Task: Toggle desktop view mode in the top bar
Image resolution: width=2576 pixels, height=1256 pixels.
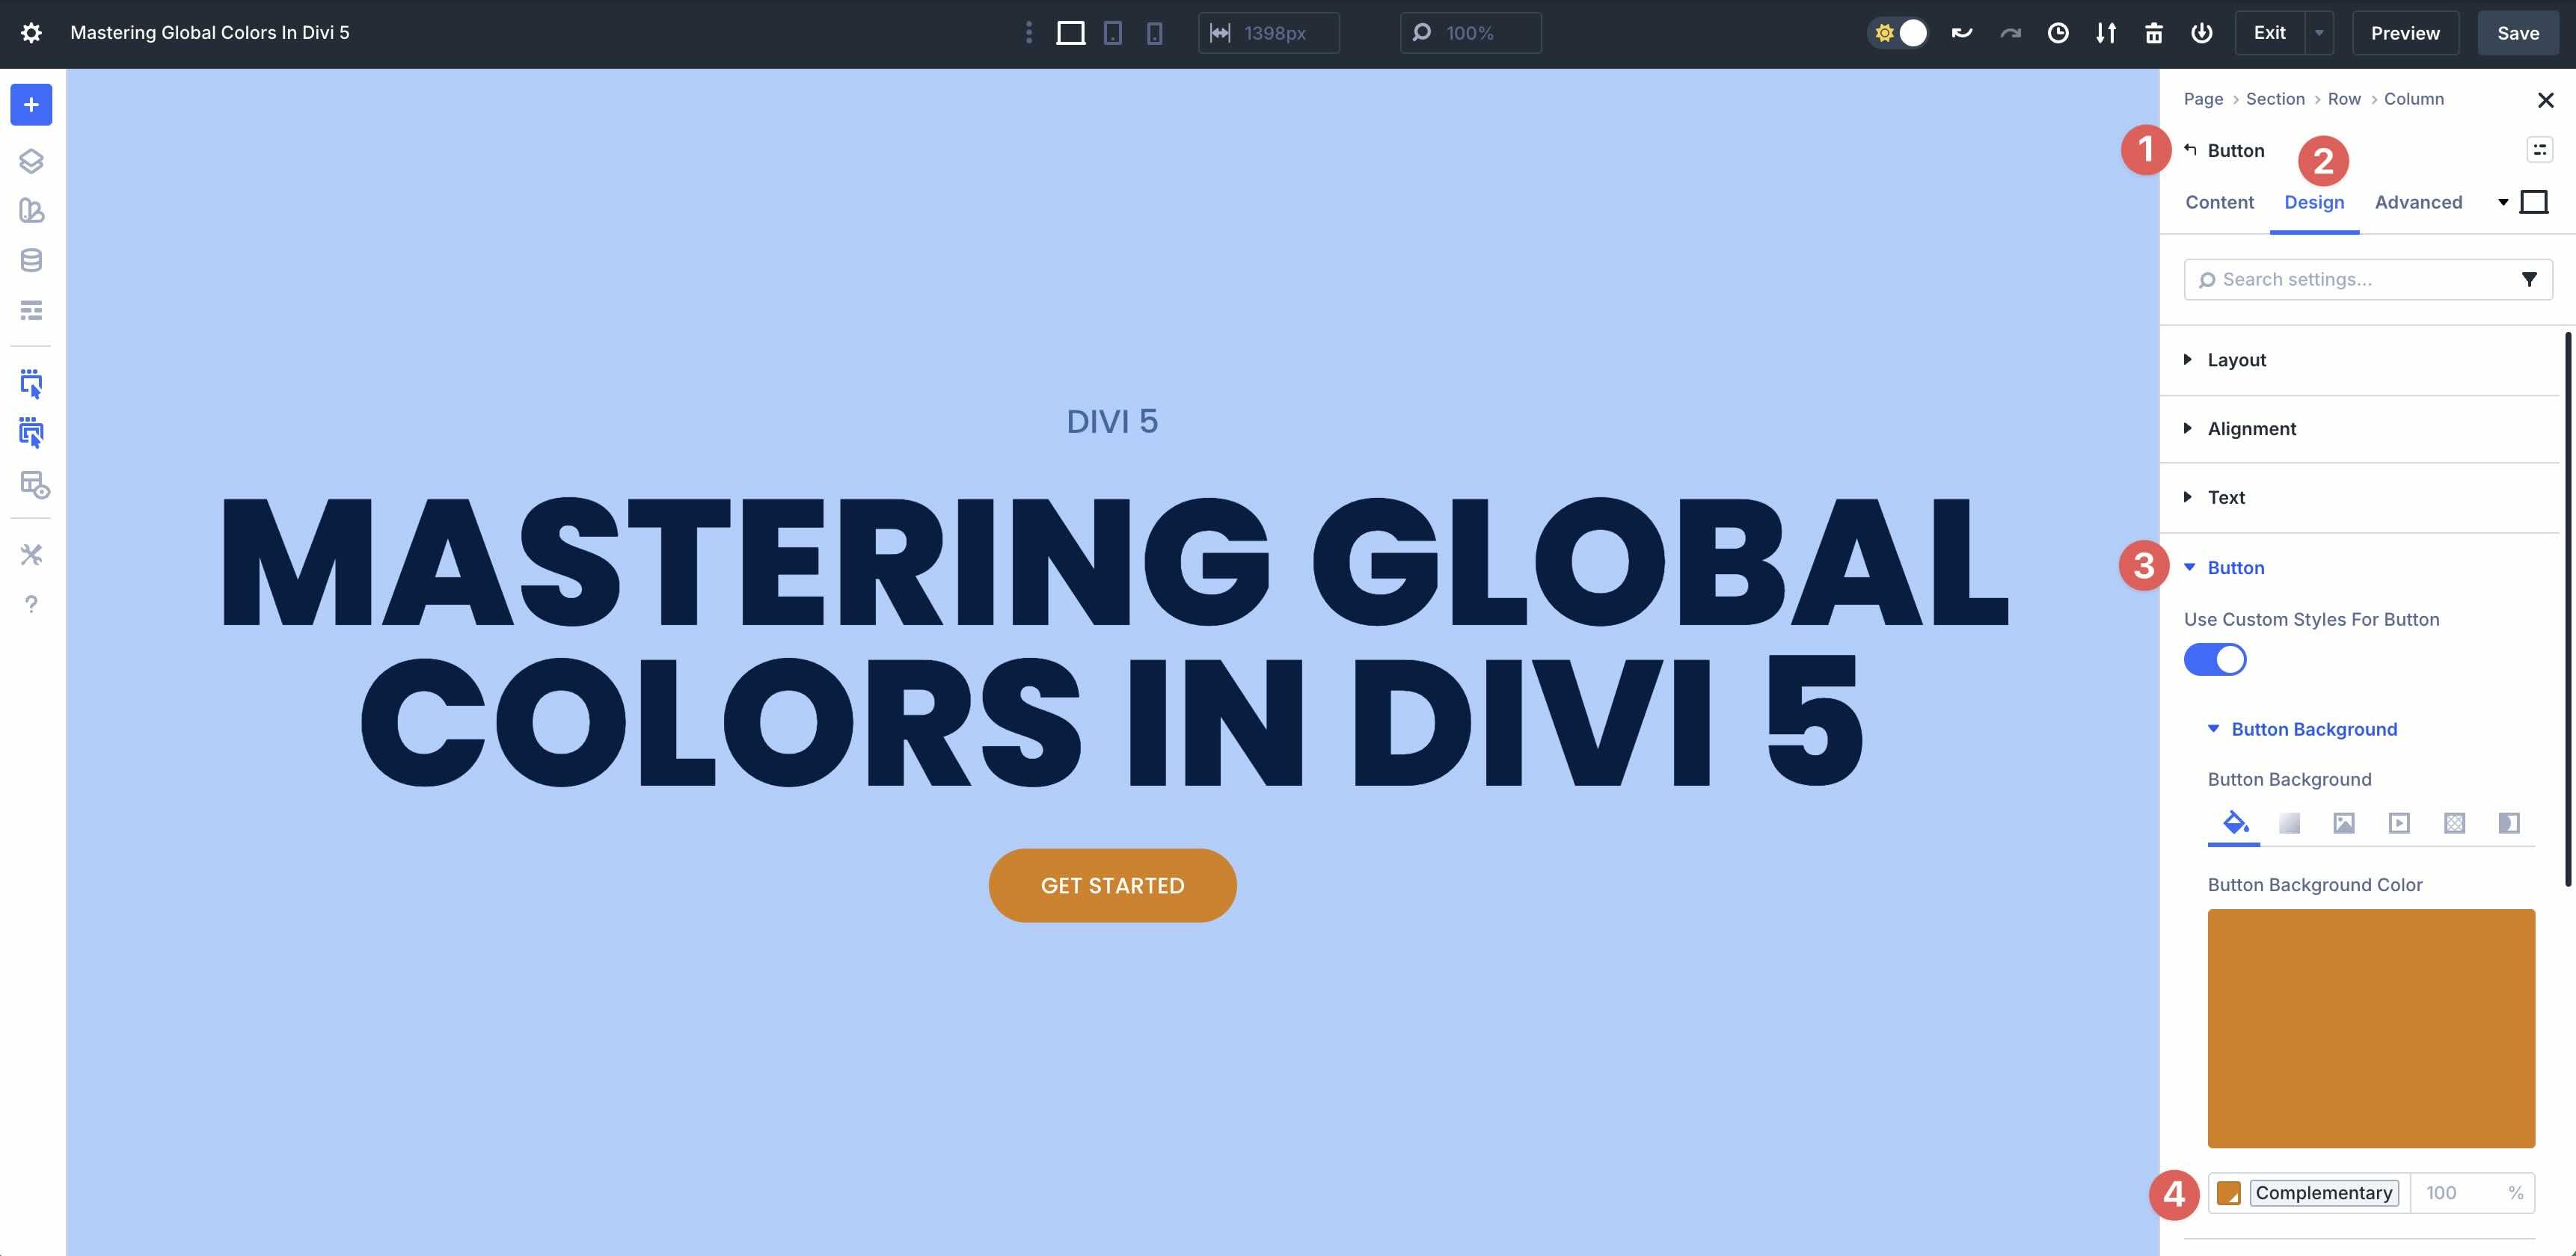Action: (x=1072, y=32)
